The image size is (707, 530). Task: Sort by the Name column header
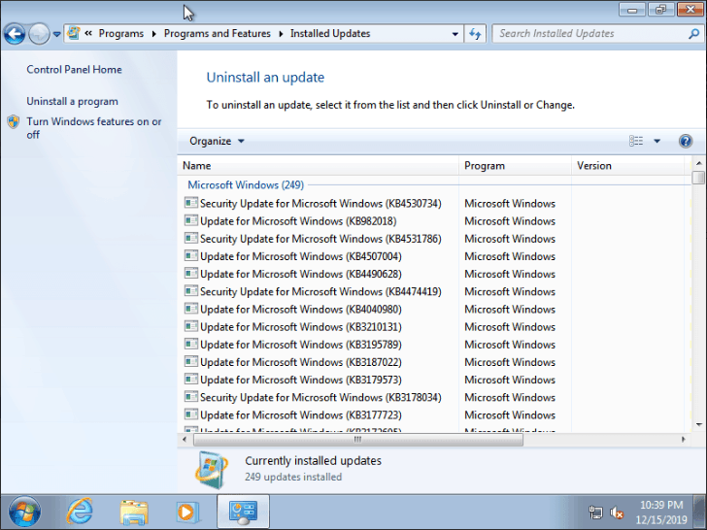tap(318, 166)
